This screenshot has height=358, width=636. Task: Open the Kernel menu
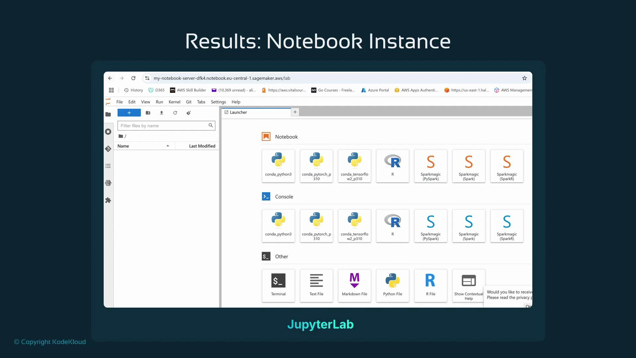pos(174,102)
